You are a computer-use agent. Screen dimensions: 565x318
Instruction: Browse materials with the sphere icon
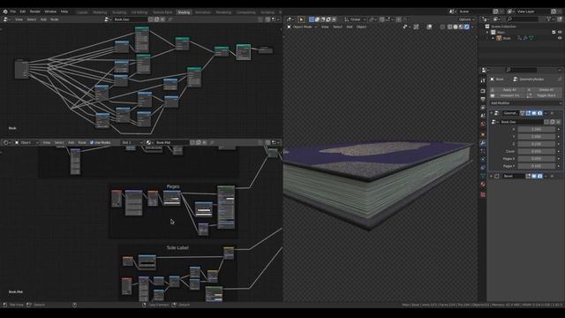[149, 142]
